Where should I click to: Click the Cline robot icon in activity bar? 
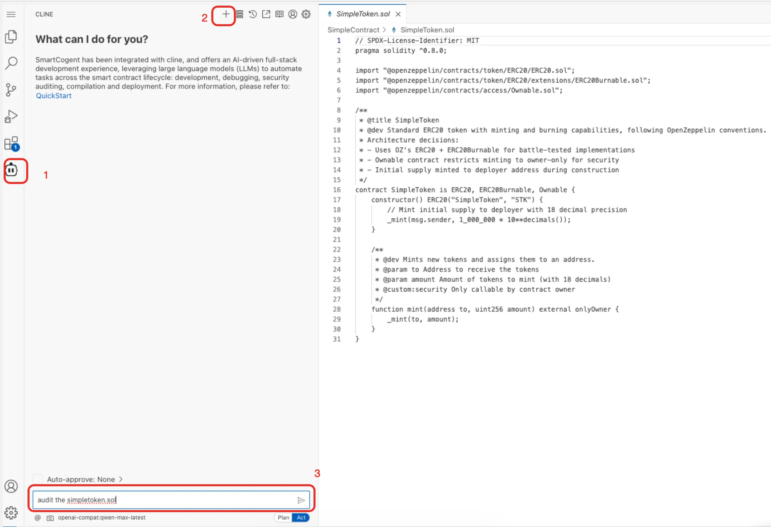pyautogui.click(x=11, y=170)
